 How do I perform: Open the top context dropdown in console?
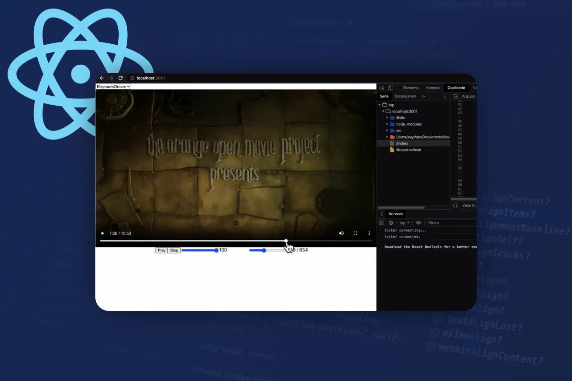404,223
